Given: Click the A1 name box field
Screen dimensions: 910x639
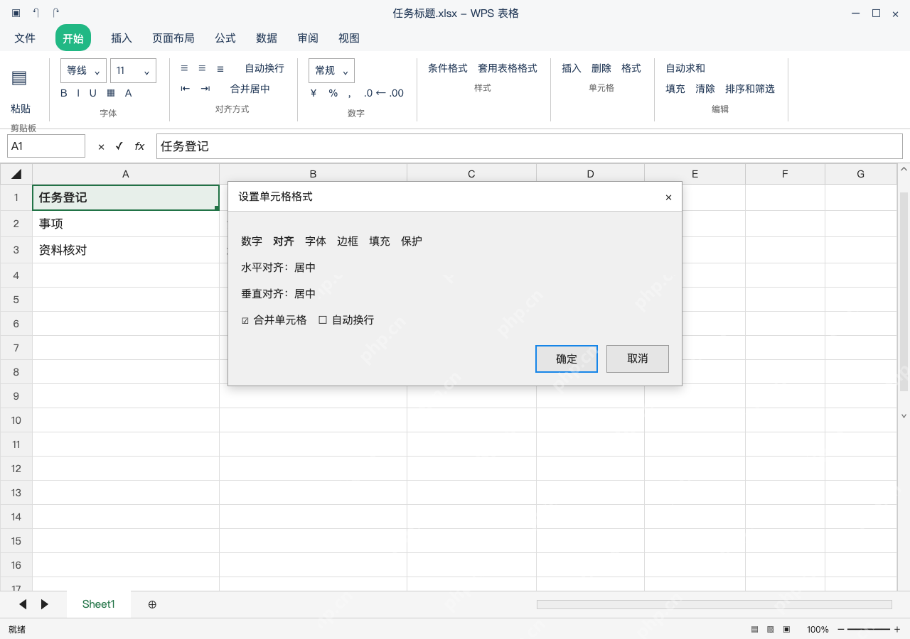Looking at the screenshot, I should (x=46, y=146).
